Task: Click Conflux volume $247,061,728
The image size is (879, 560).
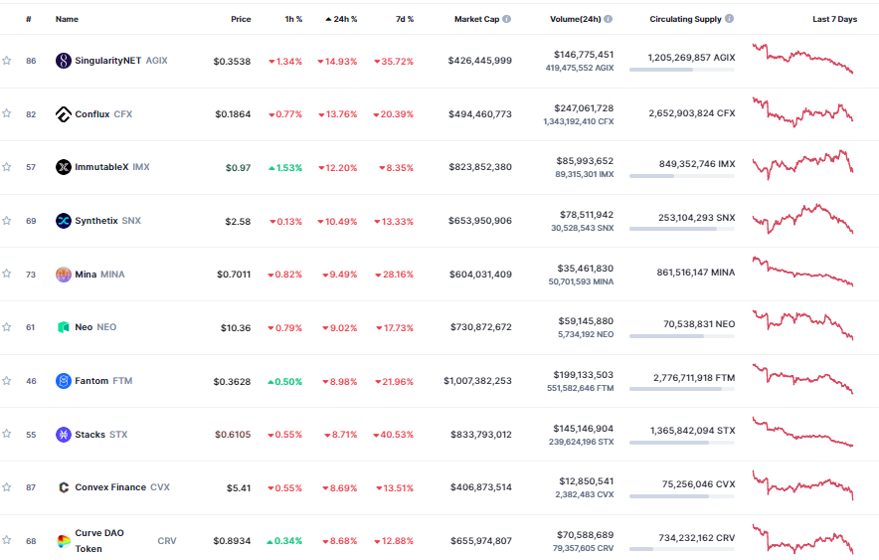Action: [584, 108]
